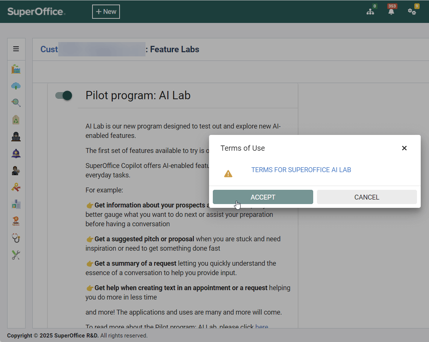This screenshot has width=429, height=342.
Task: Click the 'For example:' text
Action: [104, 190]
